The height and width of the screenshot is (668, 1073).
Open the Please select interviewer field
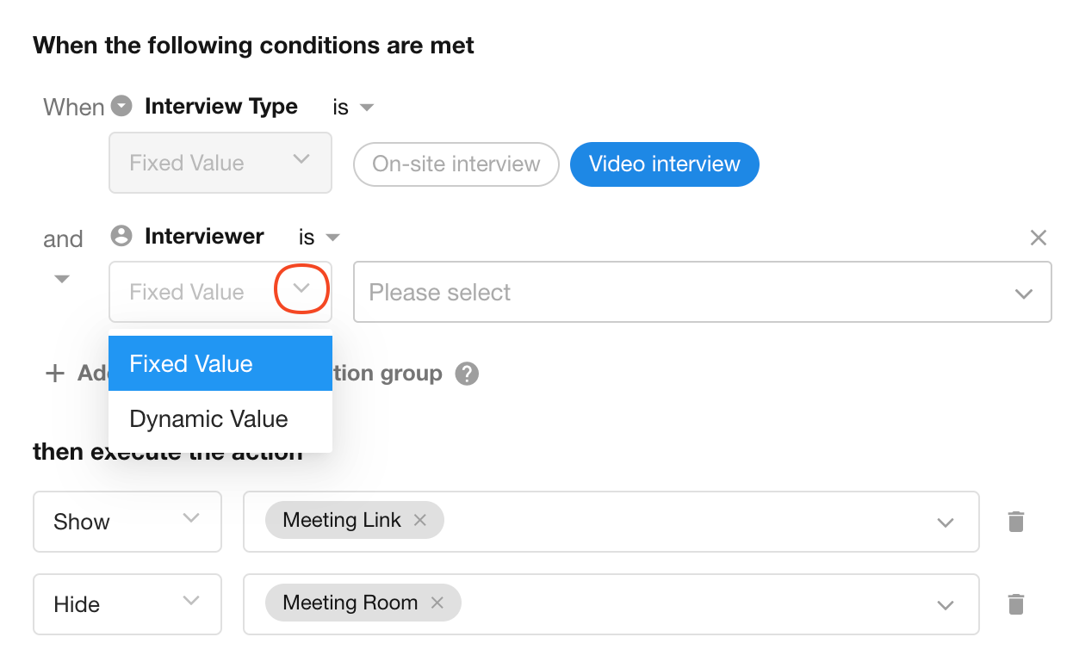(702, 293)
